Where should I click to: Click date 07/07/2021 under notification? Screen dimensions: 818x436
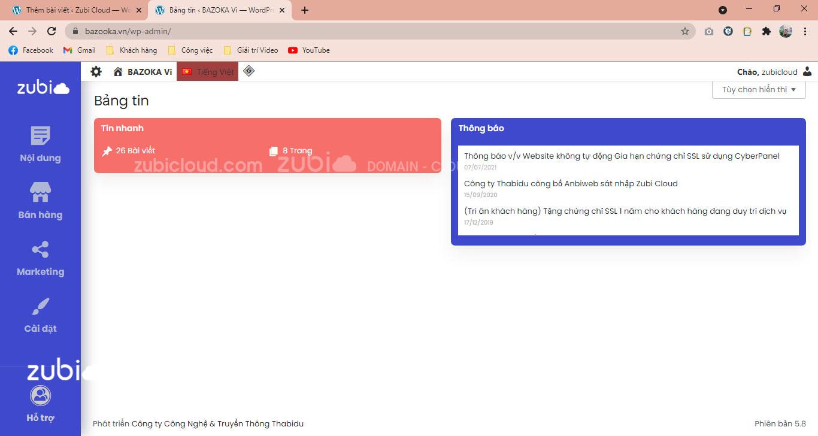pos(480,168)
